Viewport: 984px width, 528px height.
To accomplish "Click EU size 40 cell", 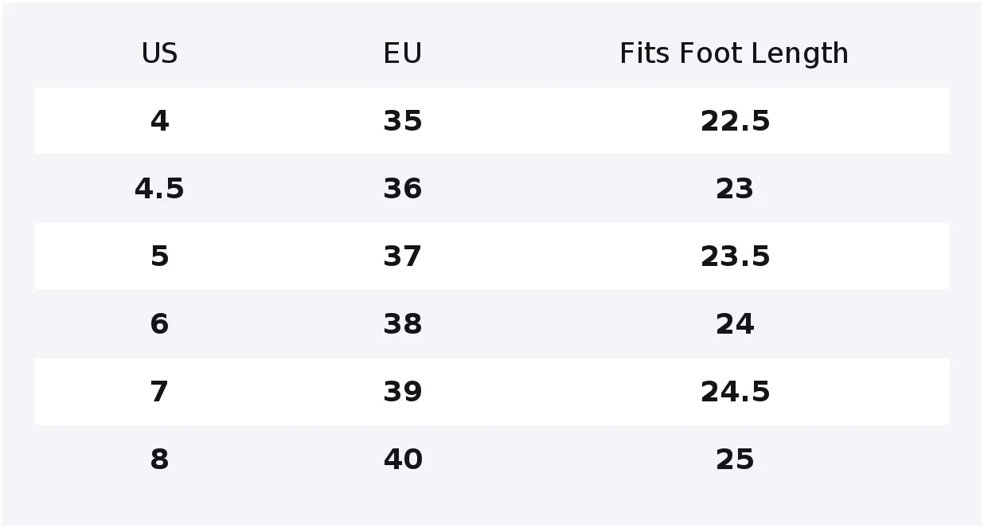I will pos(402,460).
